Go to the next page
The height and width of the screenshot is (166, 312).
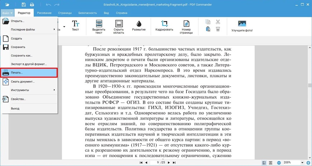169,163
